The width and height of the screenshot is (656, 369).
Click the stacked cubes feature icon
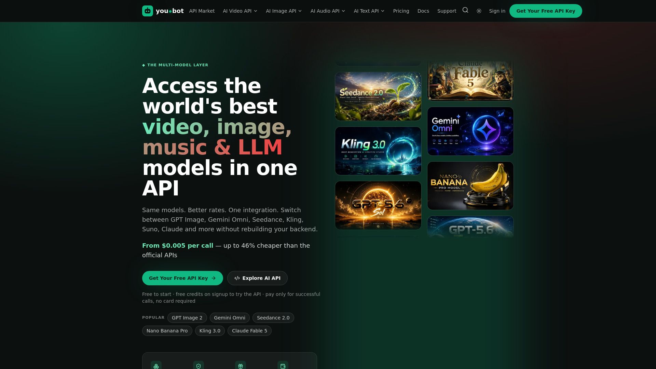tap(156, 366)
